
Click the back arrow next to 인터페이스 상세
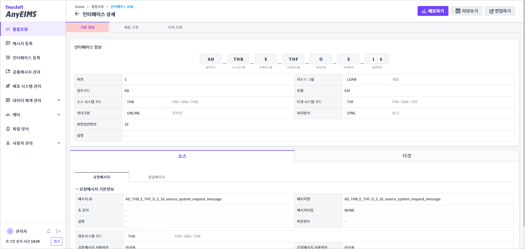[x=77, y=14]
